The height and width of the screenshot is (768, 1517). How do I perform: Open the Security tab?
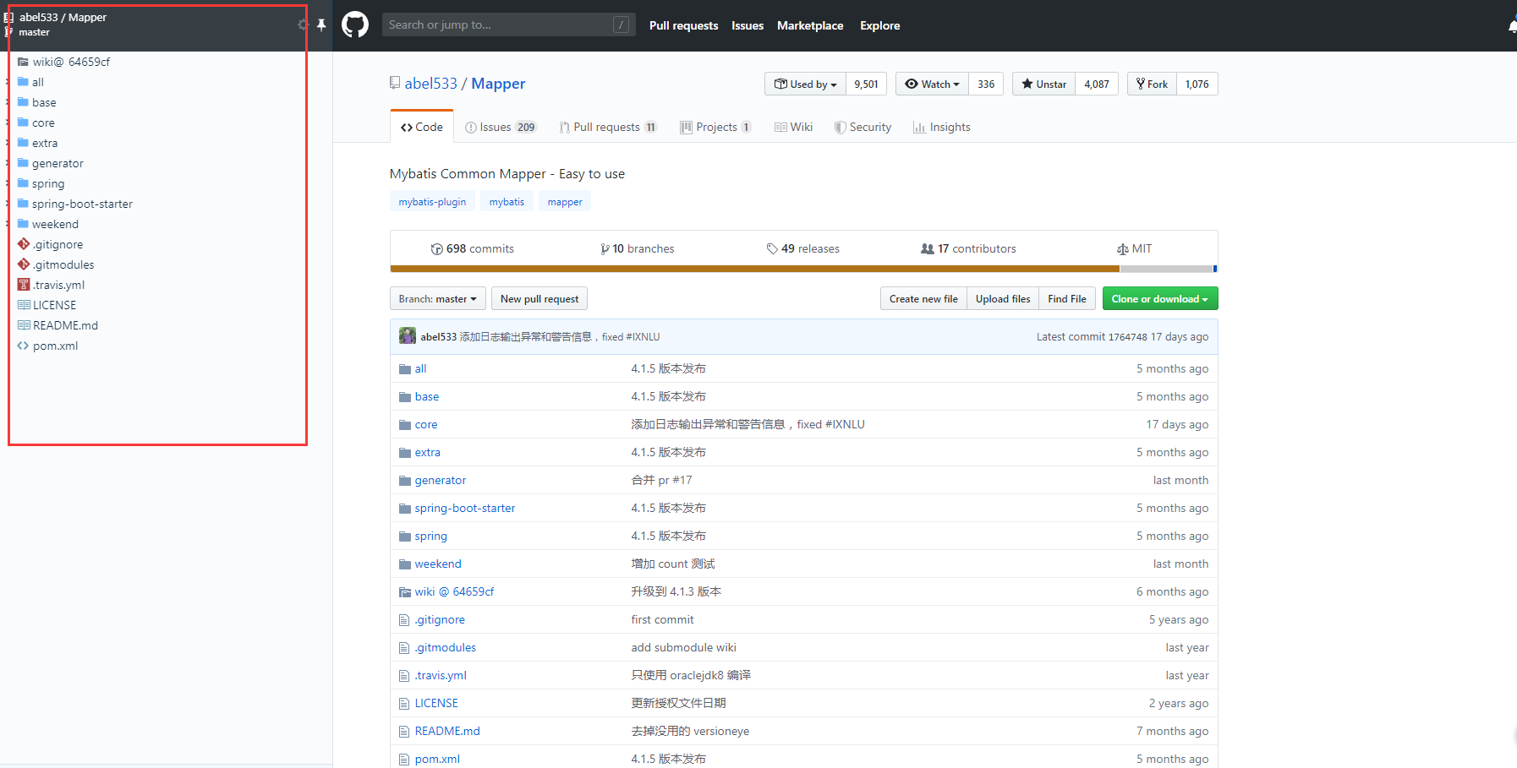863,128
